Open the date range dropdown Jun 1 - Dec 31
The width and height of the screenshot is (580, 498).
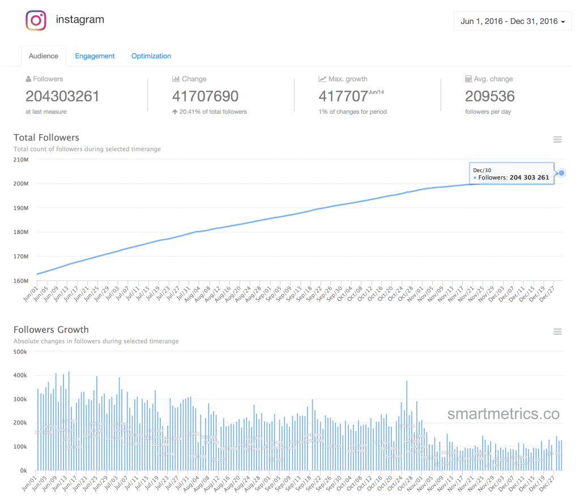tap(513, 21)
